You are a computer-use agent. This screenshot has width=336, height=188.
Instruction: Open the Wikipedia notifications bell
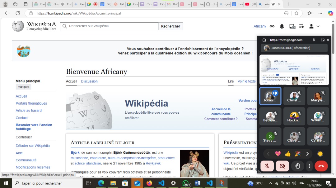click(282, 26)
